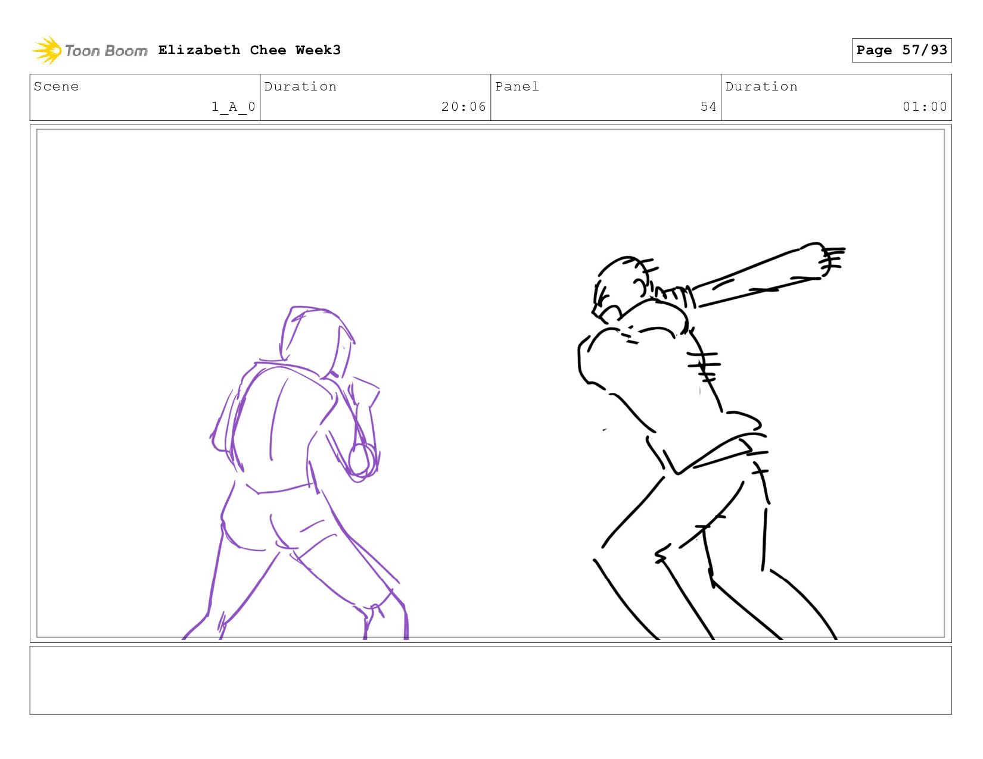Click the black lunging figure sketch

tap(711, 441)
